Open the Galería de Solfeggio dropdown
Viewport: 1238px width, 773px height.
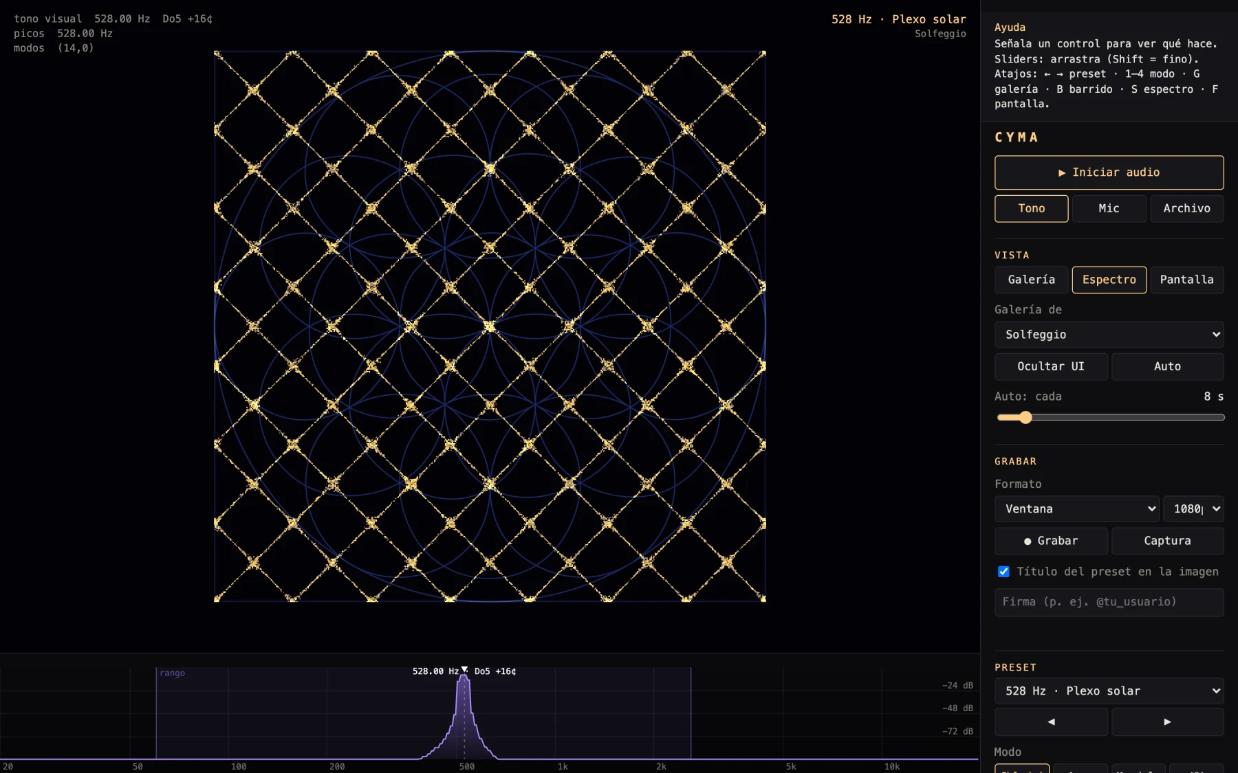1109,335
